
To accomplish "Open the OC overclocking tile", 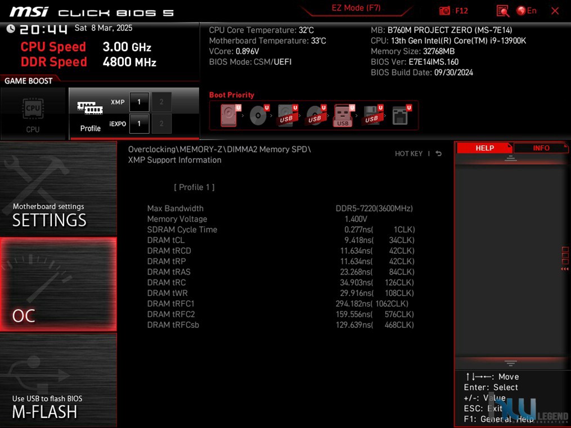I will pyautogui.click(x=59, y=284).
